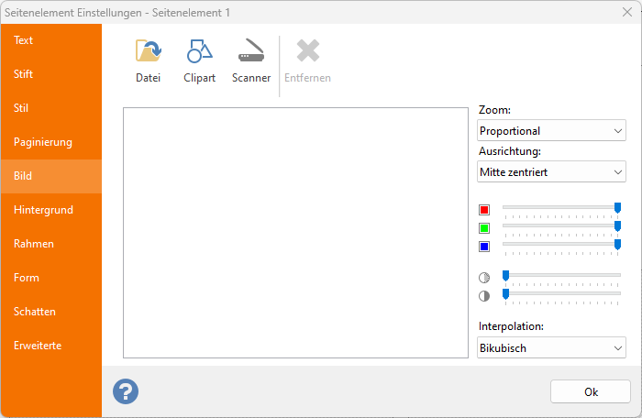Click the upper brightness circle icon
Viewport: 642px width, 418px height.
point(484,277)
